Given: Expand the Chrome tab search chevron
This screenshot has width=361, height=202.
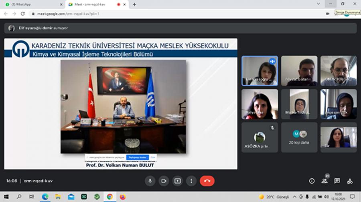Looking at the screenshot, I should (x=318, y=4).
